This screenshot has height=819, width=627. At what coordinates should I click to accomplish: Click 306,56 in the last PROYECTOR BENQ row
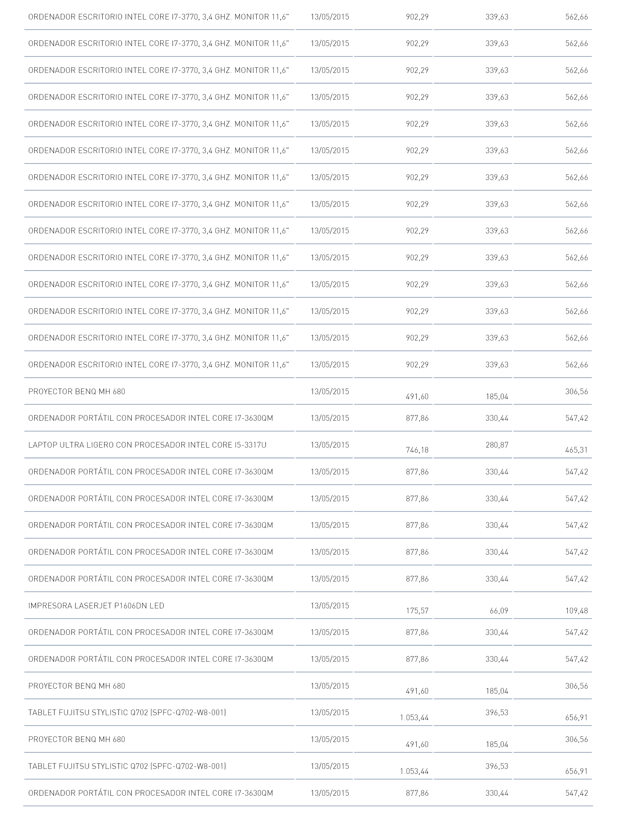pyautogui.click(x=577, y=739)
